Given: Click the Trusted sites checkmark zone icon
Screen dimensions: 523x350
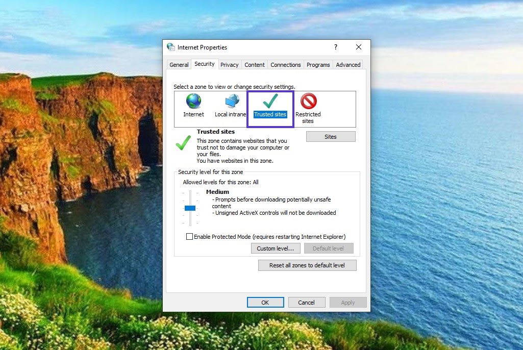Looking at the screenshot, I should (x=270, y=101).
